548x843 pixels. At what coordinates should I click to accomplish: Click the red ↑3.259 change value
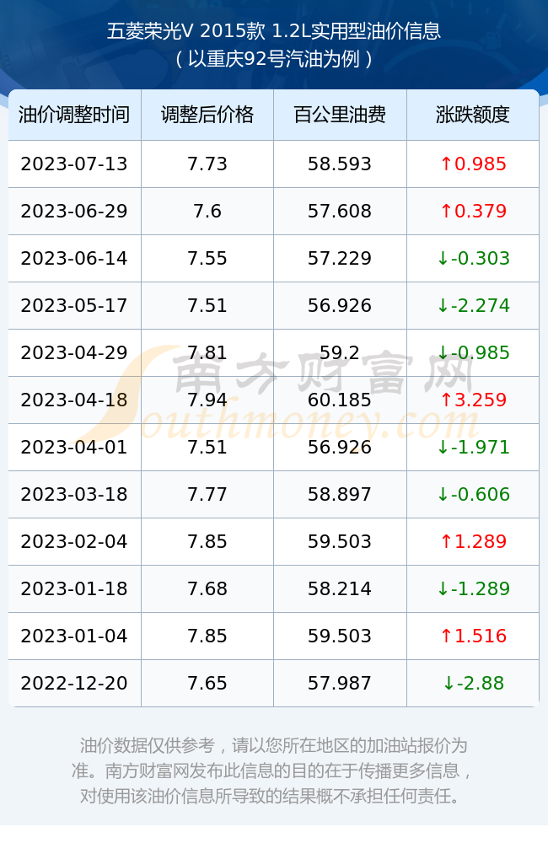(473, 400)
